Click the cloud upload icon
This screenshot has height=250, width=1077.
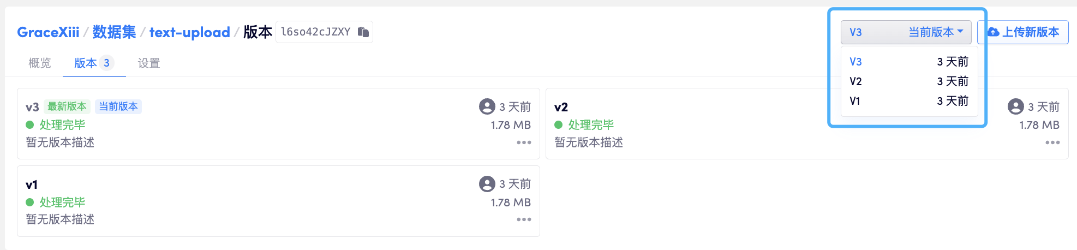point(993,32)
